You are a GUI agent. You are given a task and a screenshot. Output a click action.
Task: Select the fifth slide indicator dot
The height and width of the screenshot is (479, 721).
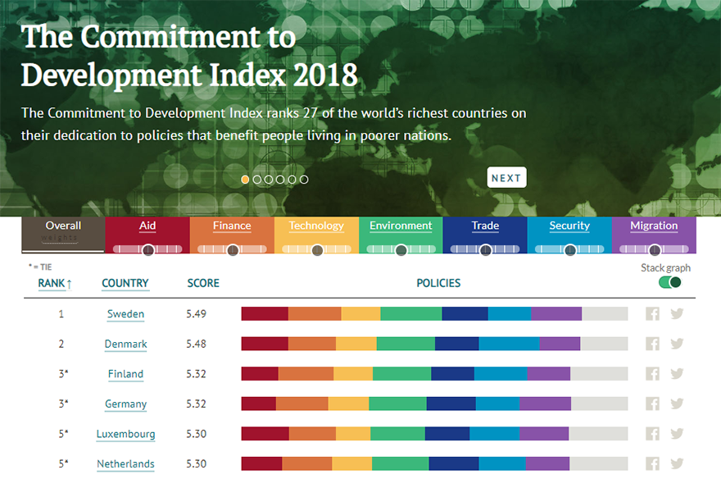pos(292,180)
